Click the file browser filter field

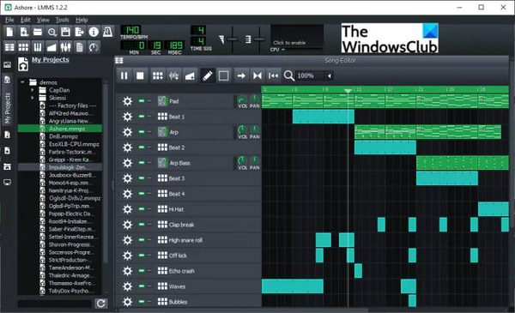coord(54,304)
